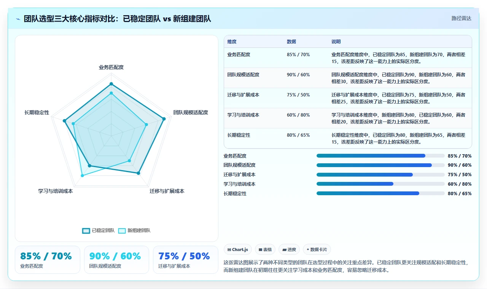Click the 长期稳定性 axis label on the radar
Screen dimensions: 487x289
(x=37, y=112)
